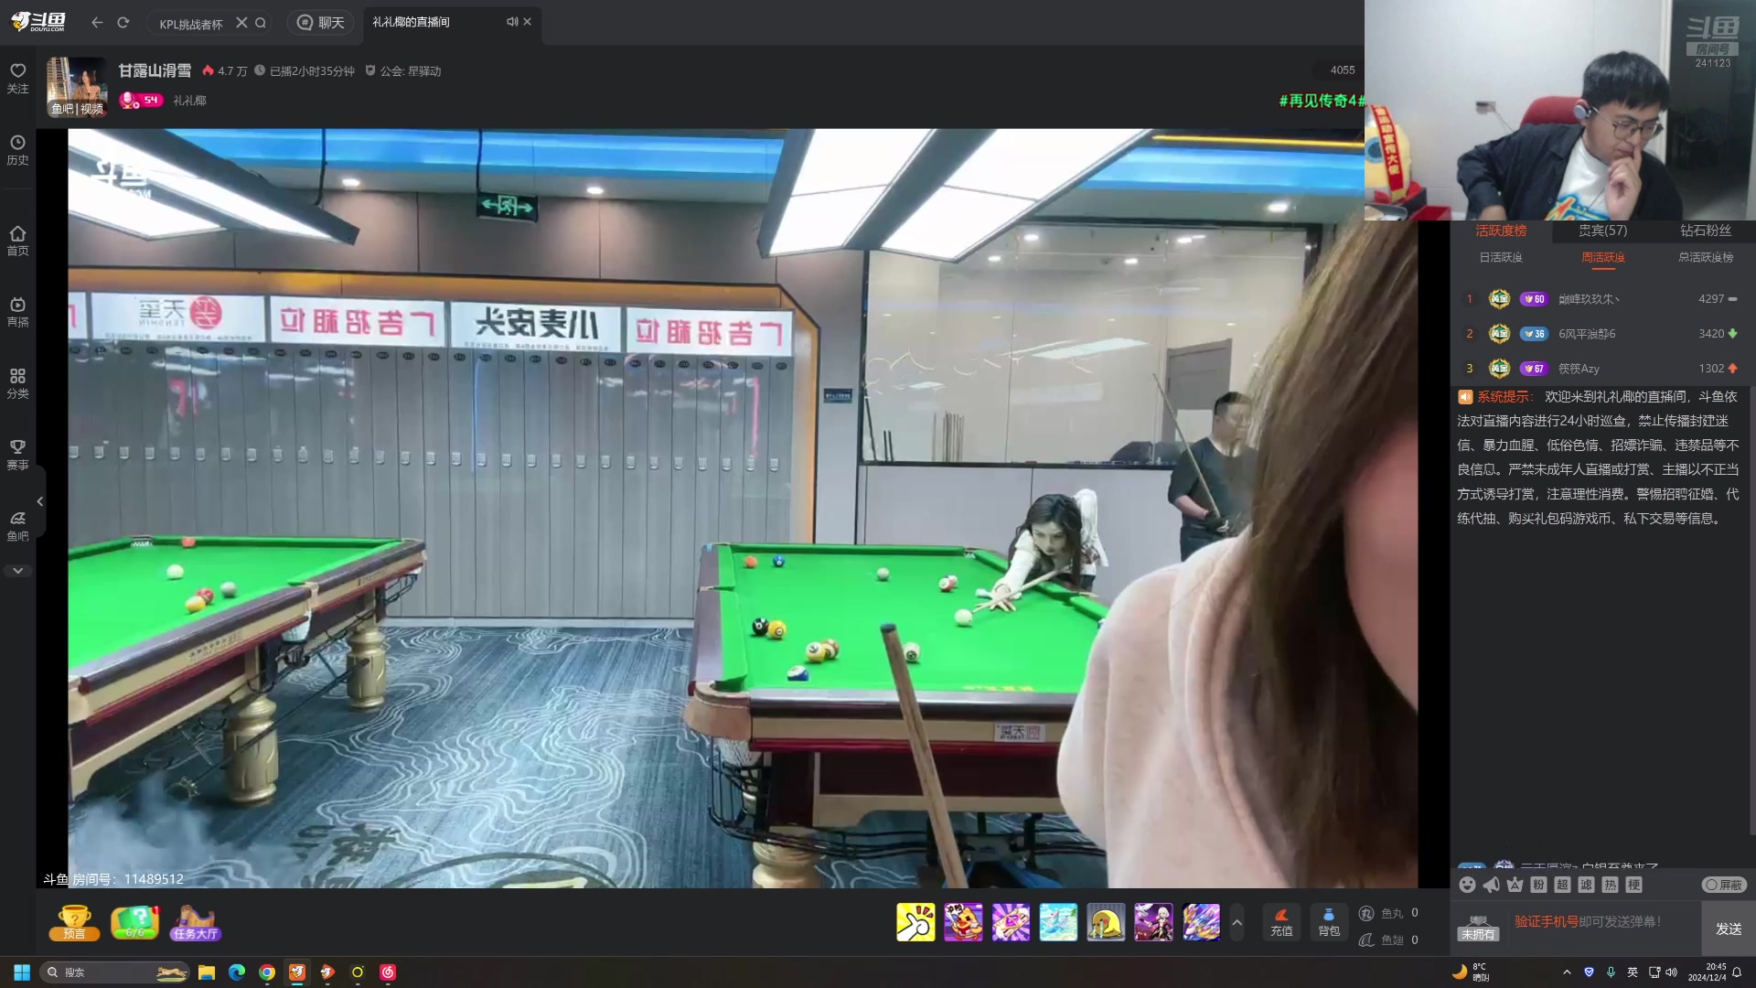The height and width of the screenshot is (988, 1756).
Task: Open the 直播 (live) sidebar icon
Action: click(17, 312)
